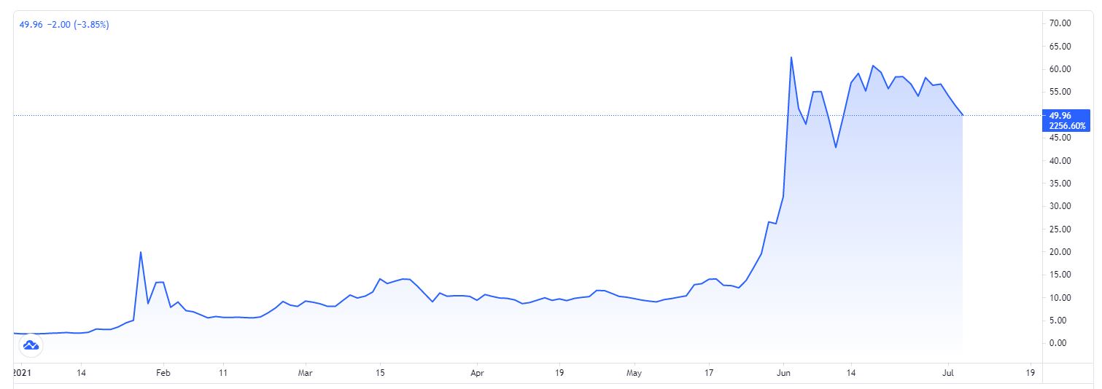Select Mar on the time axis

pos(306,372)
